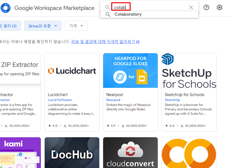This screenshot has height=168, width=230.
Task: Click the Lucidchart description text
Action: point(71,109)
